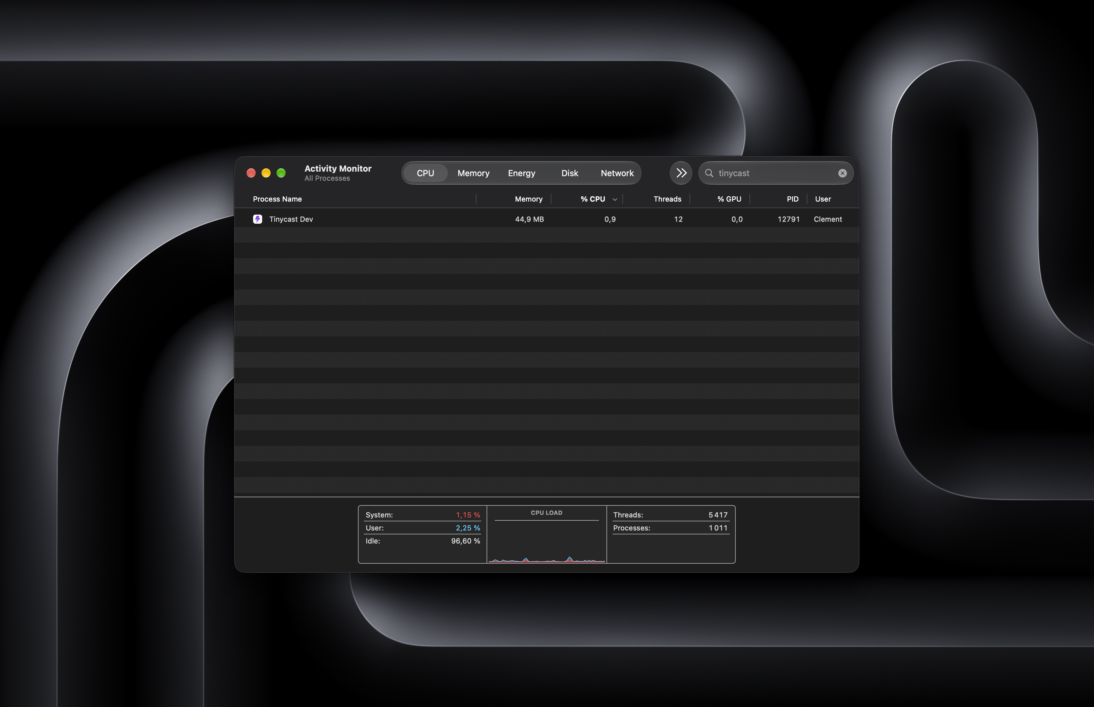Zoom window with green button

coord(281,173)
